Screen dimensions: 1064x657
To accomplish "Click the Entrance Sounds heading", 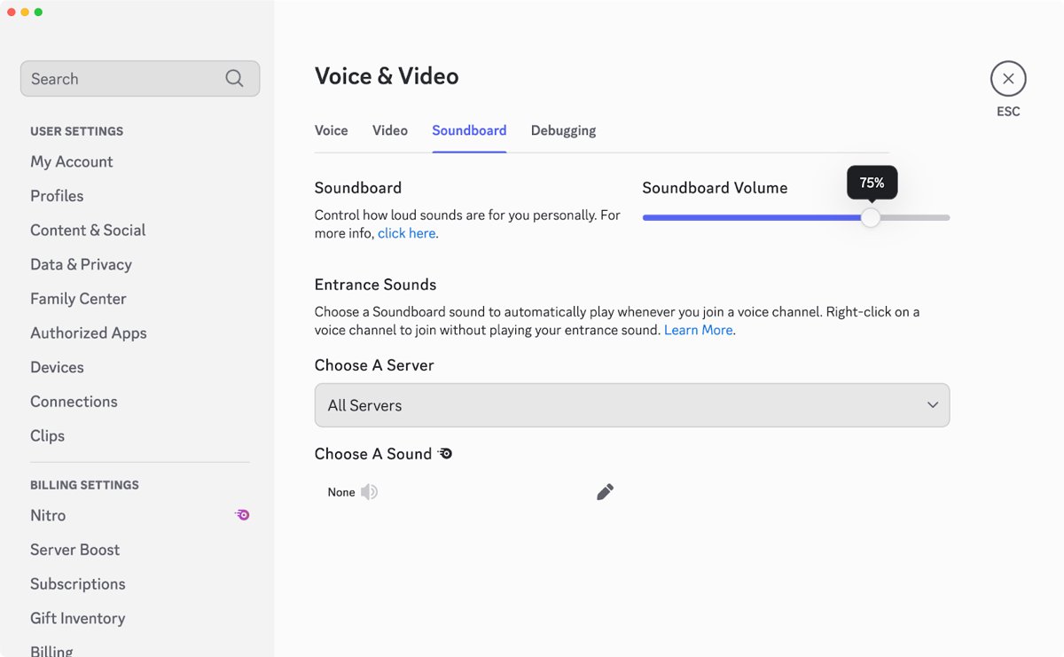I will [x=376, y=285].
